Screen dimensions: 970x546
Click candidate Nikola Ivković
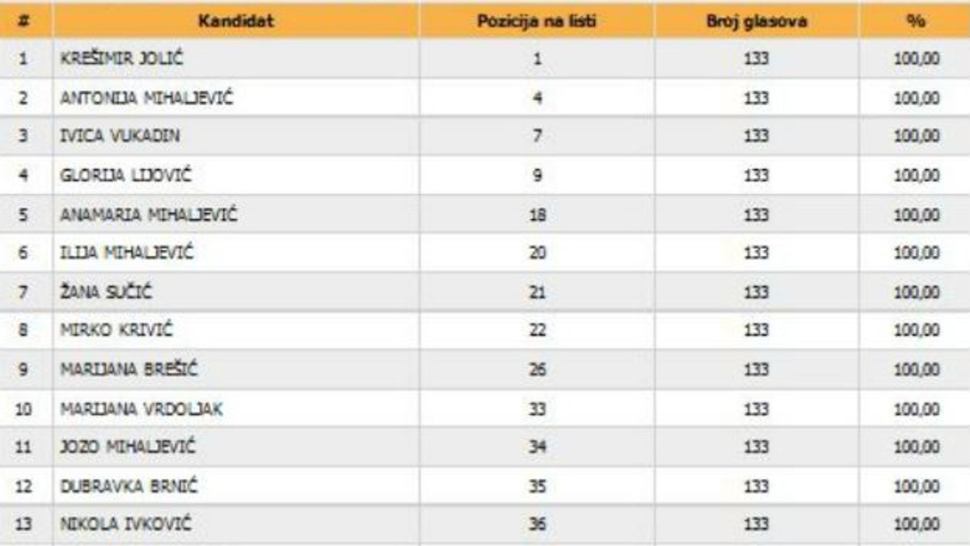coord(126,525)
